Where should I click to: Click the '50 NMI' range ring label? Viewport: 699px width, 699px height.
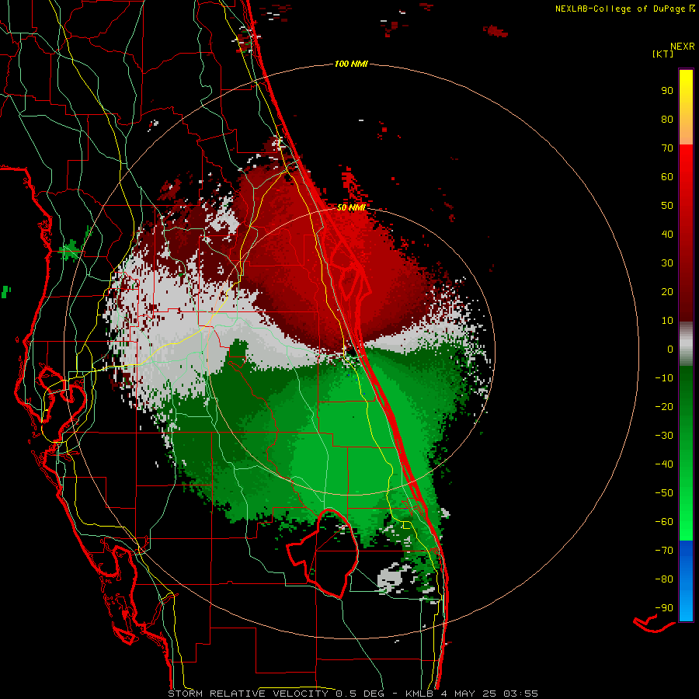351,207
